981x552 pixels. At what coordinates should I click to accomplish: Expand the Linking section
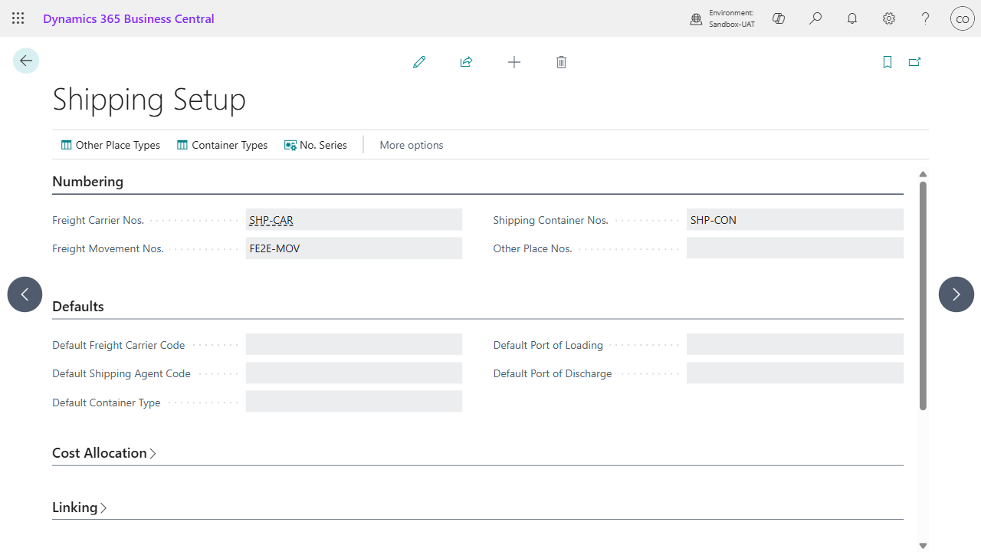[80, 508]
